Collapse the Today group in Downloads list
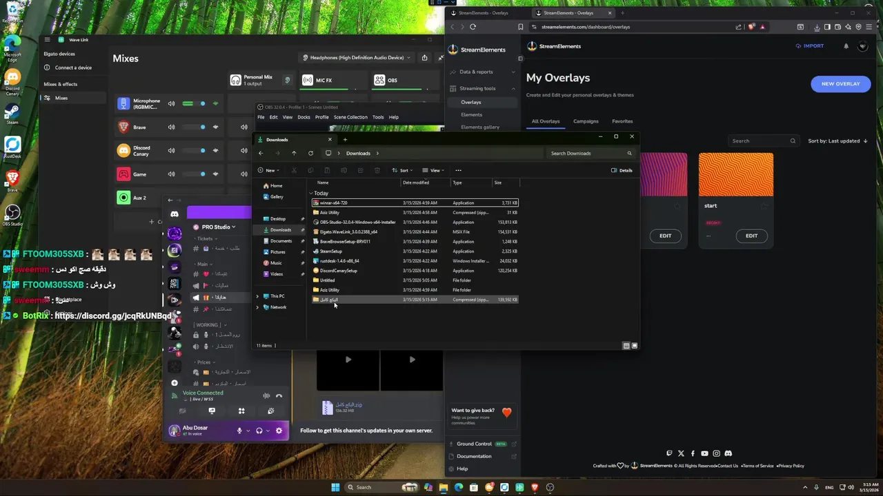The image size is (883, 496). point(311,194)
